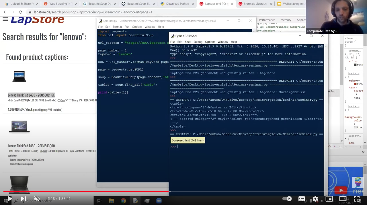
Task: Open the 'lapstor...' stylesheet link
Action: pos(355,136)
